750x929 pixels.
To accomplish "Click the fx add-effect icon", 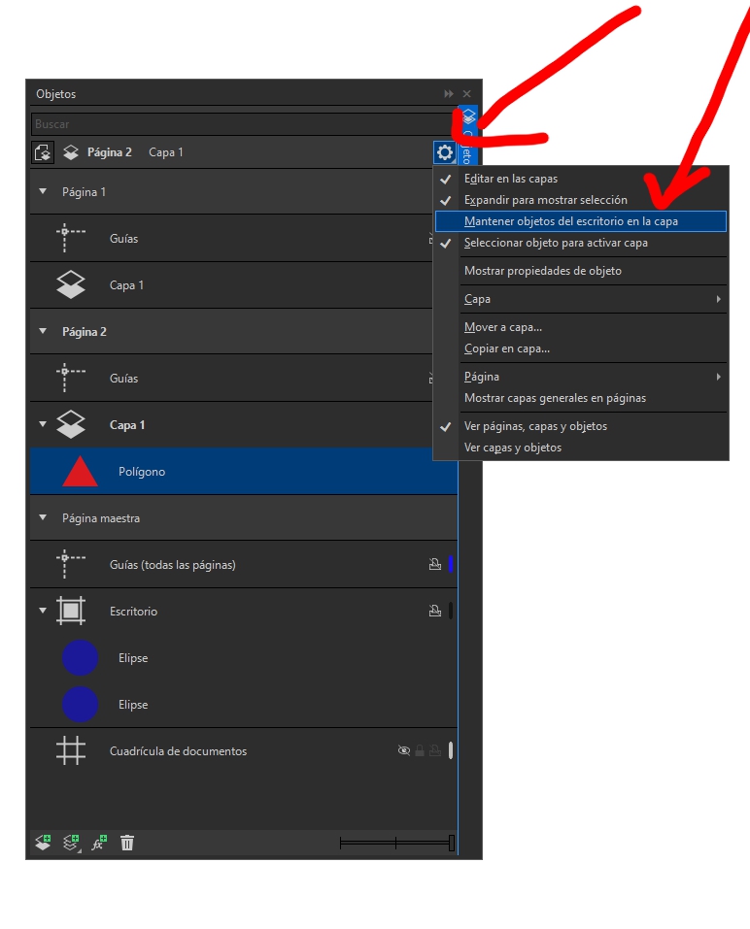I will [99, 843].
